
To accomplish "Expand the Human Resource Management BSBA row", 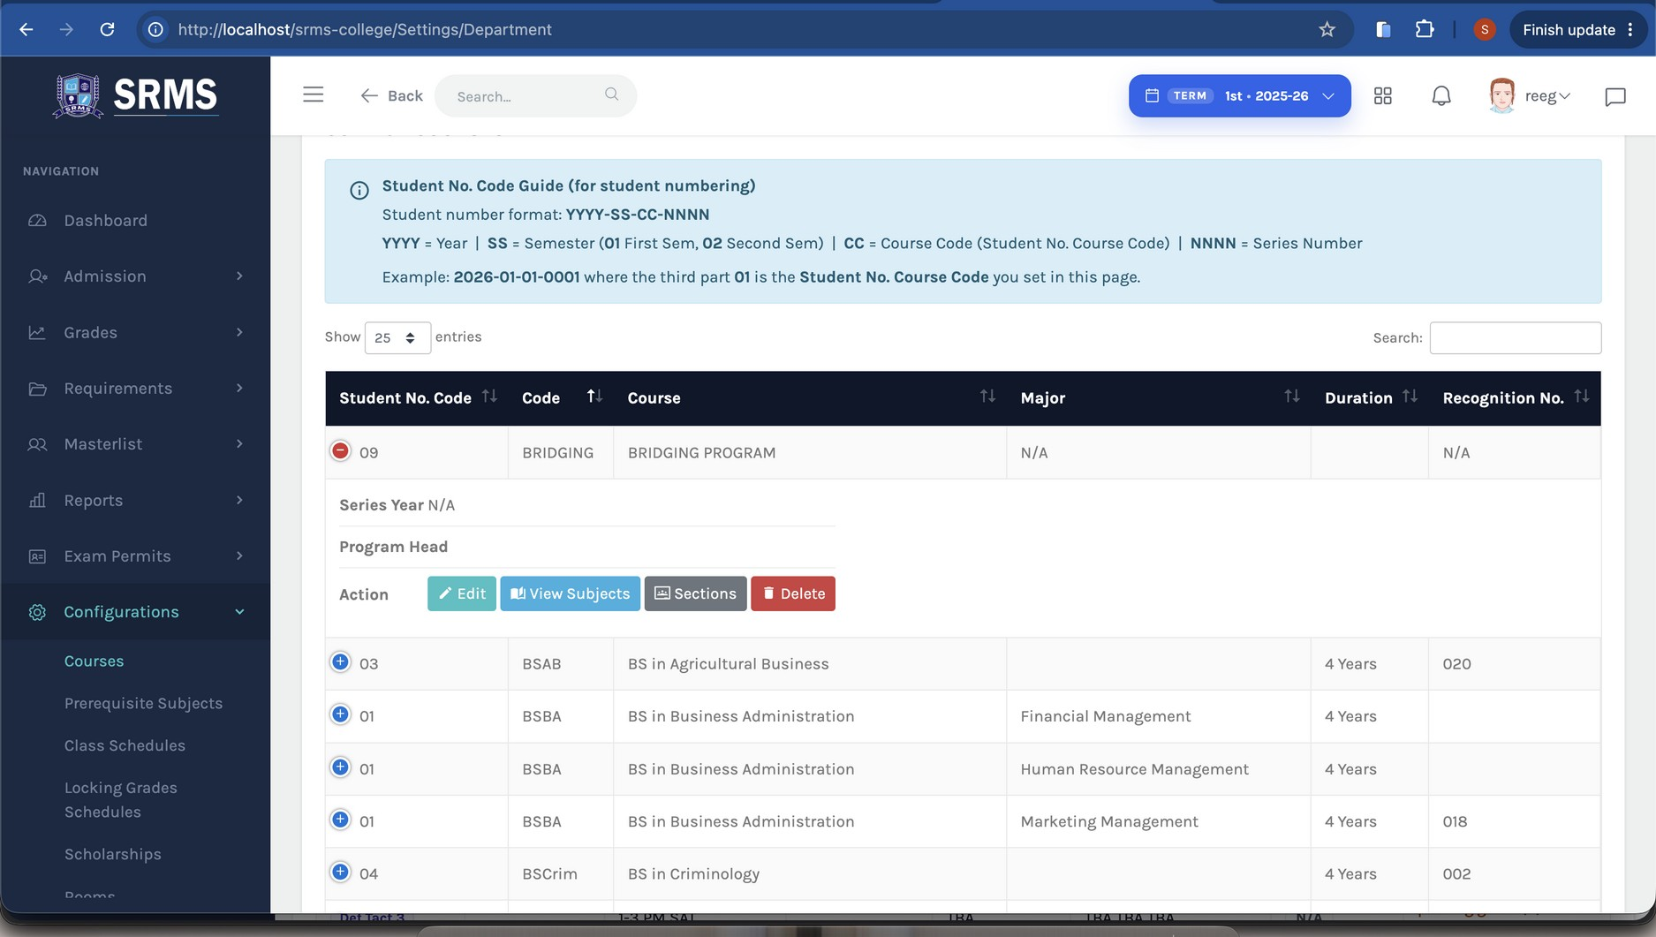I will click(340, 767).
